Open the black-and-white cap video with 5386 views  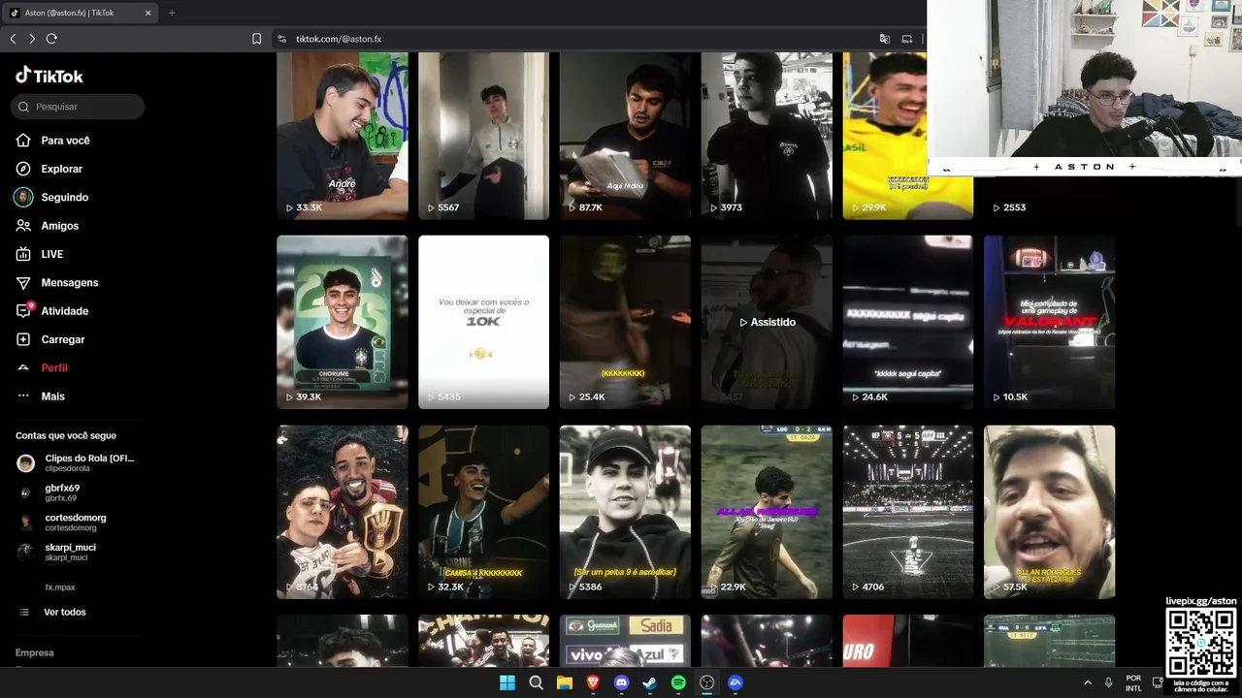click(x=625, y=512)
